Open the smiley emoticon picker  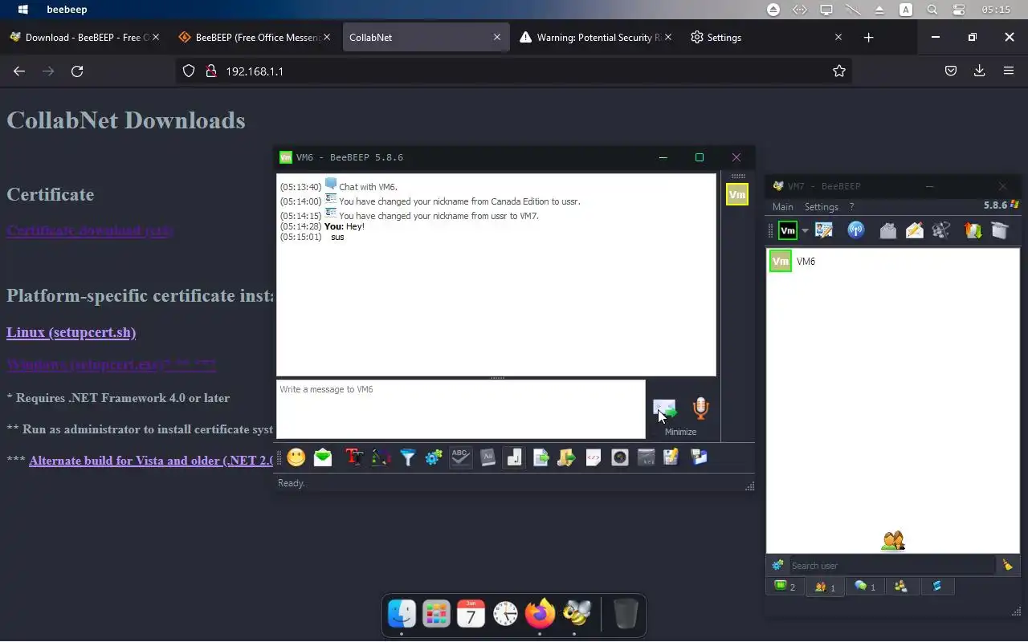pos(296,457)
